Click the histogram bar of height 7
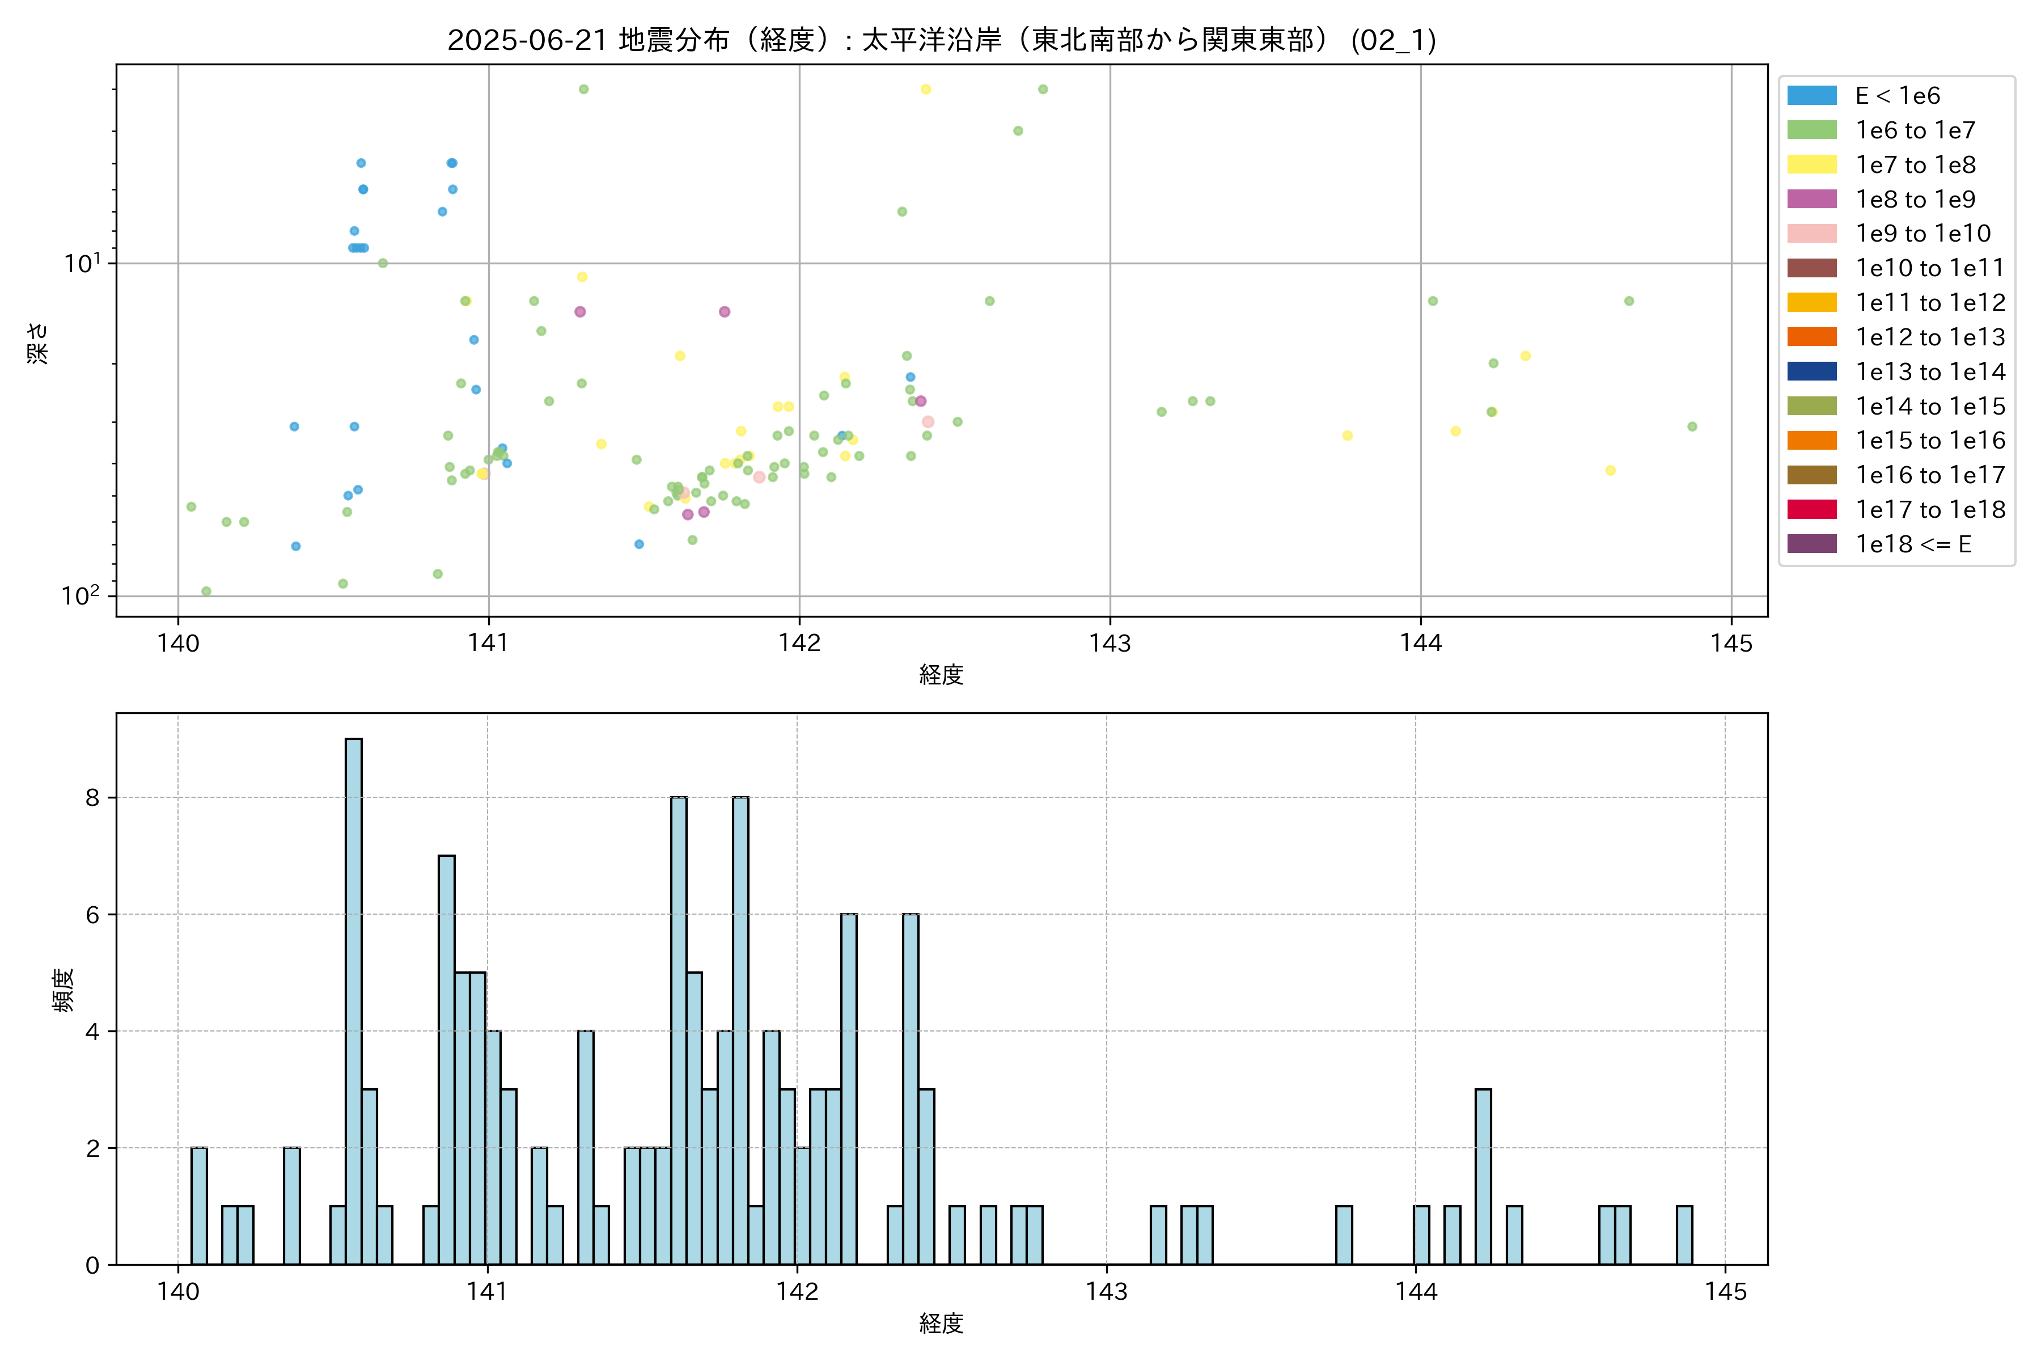2041x1361 pixels. [x=446, y=1059]
